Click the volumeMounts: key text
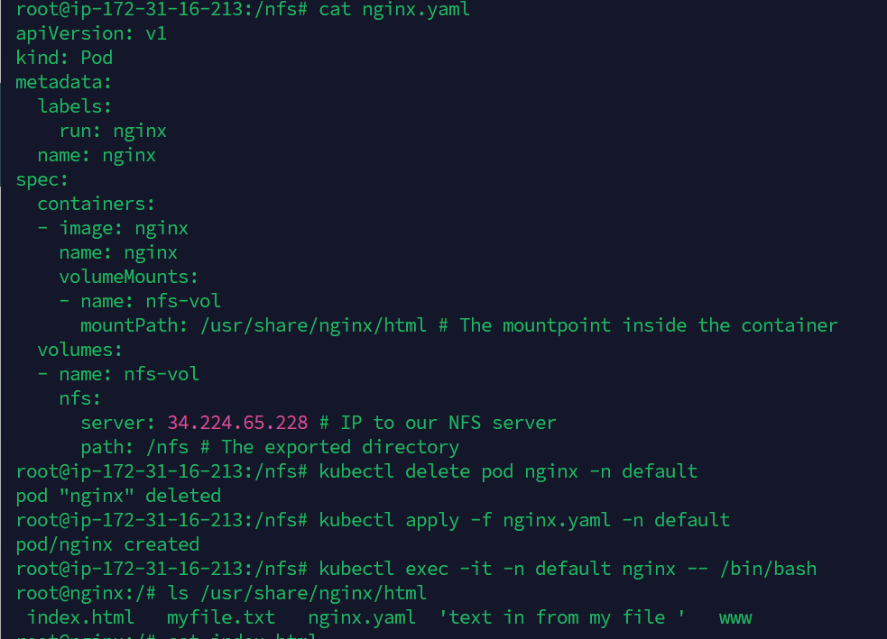This screenshot has width=887, height=639. tap(129, 277)
